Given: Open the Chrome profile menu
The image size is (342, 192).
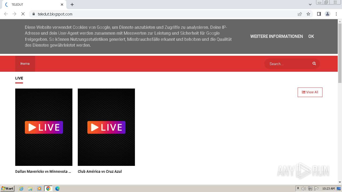Looking at the screenshot, I should (328, 14).
